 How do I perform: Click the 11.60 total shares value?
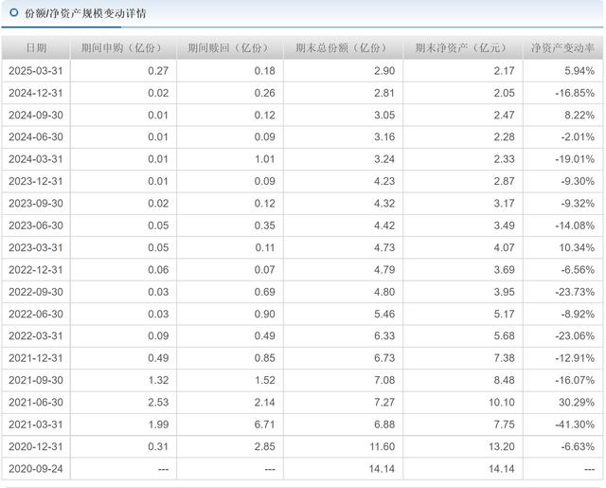pyautogui.click(x=383, y=446)
